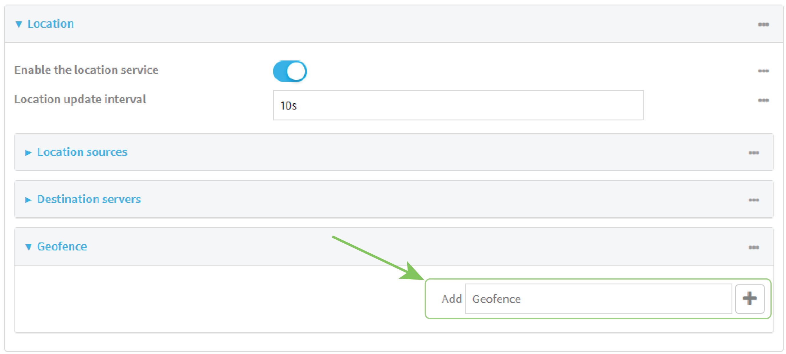Screen dimensions: 786x354
Task: Select the Geofence name text box
Action: [598, 299]
